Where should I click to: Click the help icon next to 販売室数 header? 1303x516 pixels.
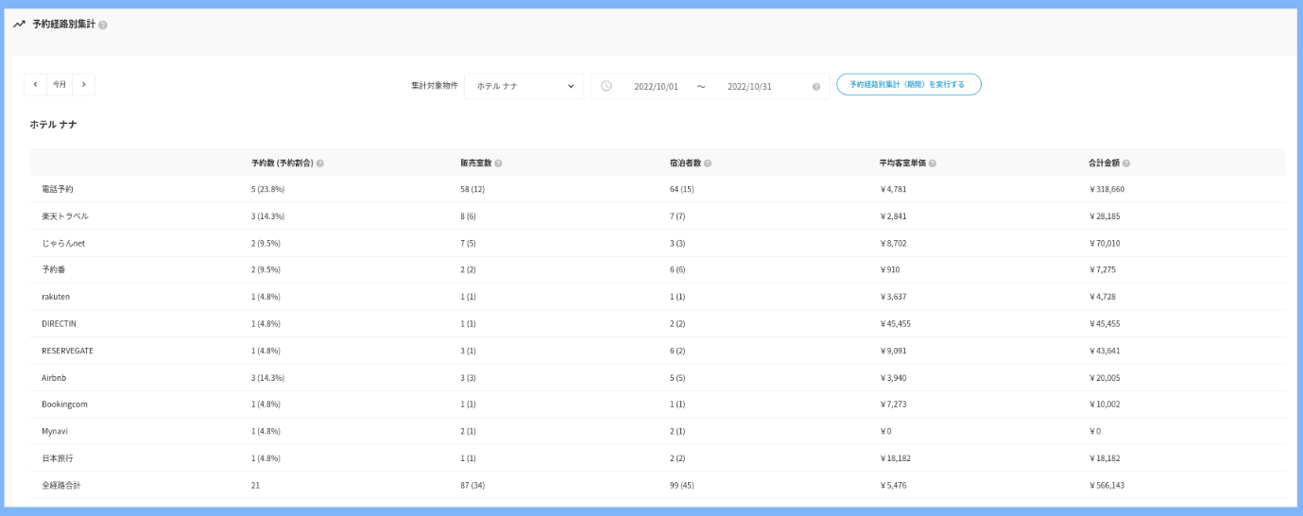point(498,163)
